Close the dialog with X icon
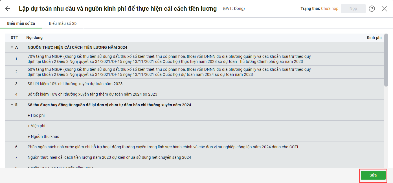 [384, 9]
